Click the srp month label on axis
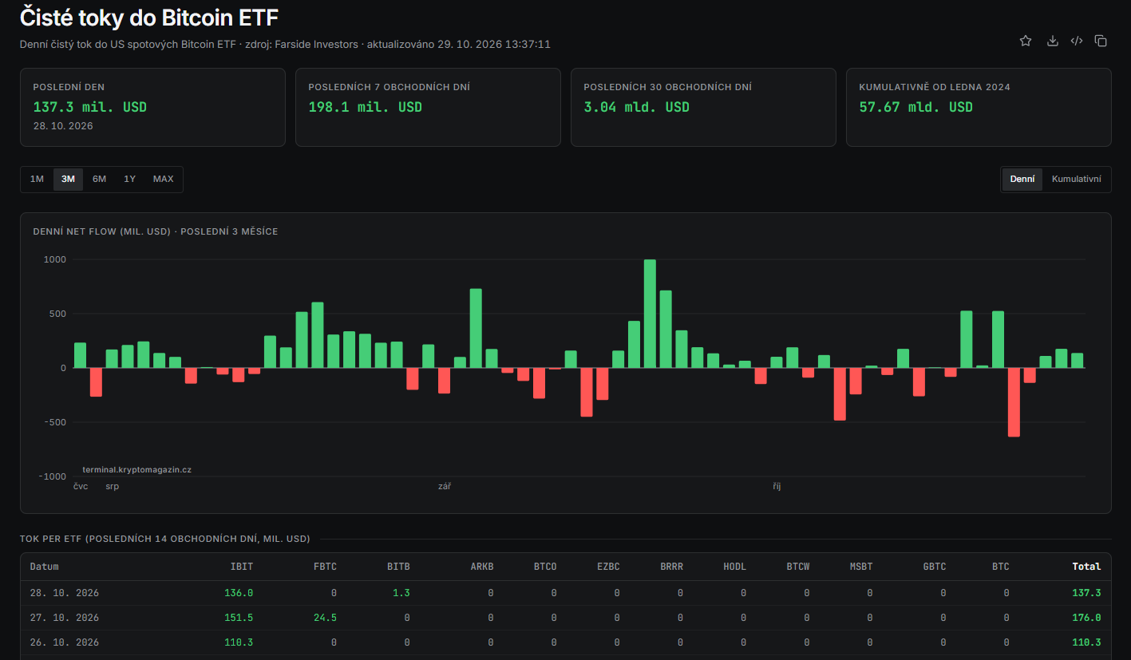This screenshot has width=1131, height=660. (112, 486)
